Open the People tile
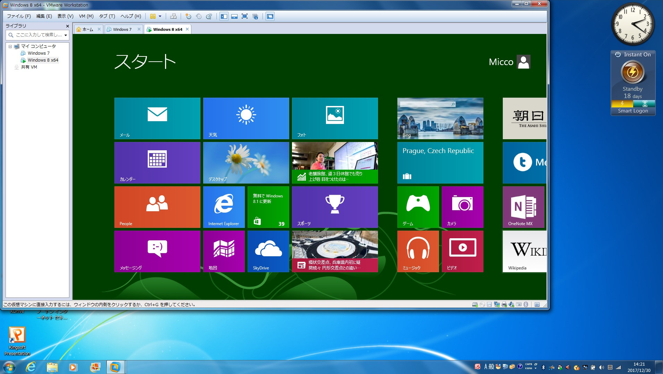Viewport: 663px width, 374px height. point(157,207)
